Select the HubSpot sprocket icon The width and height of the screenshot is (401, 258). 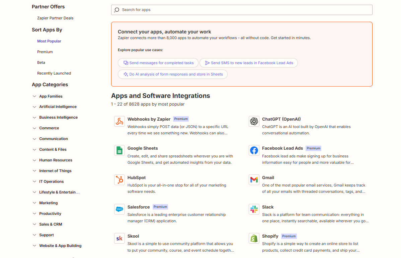[119, 180]
